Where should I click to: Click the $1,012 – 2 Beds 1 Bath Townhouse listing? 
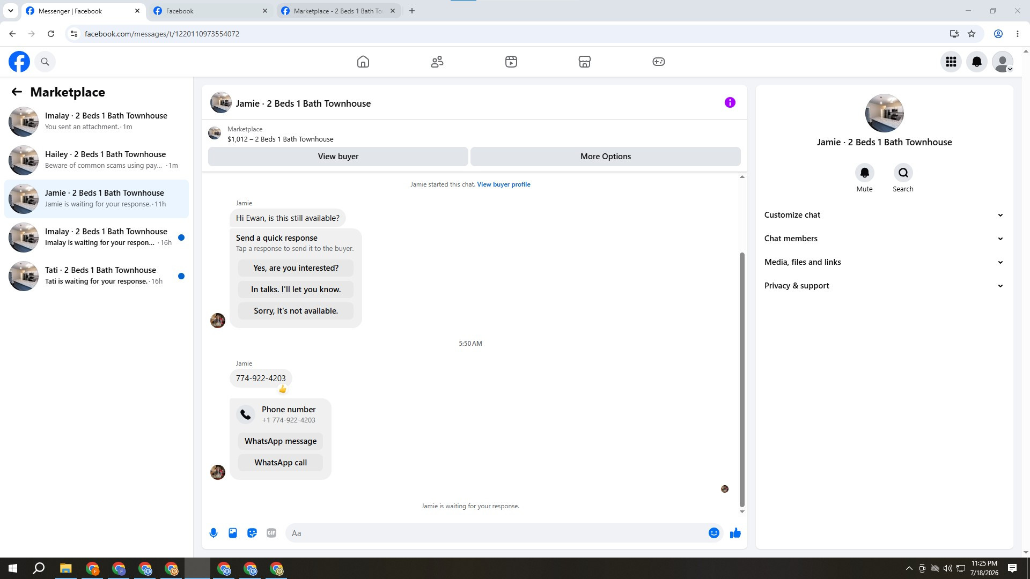[x=280, y=139]
